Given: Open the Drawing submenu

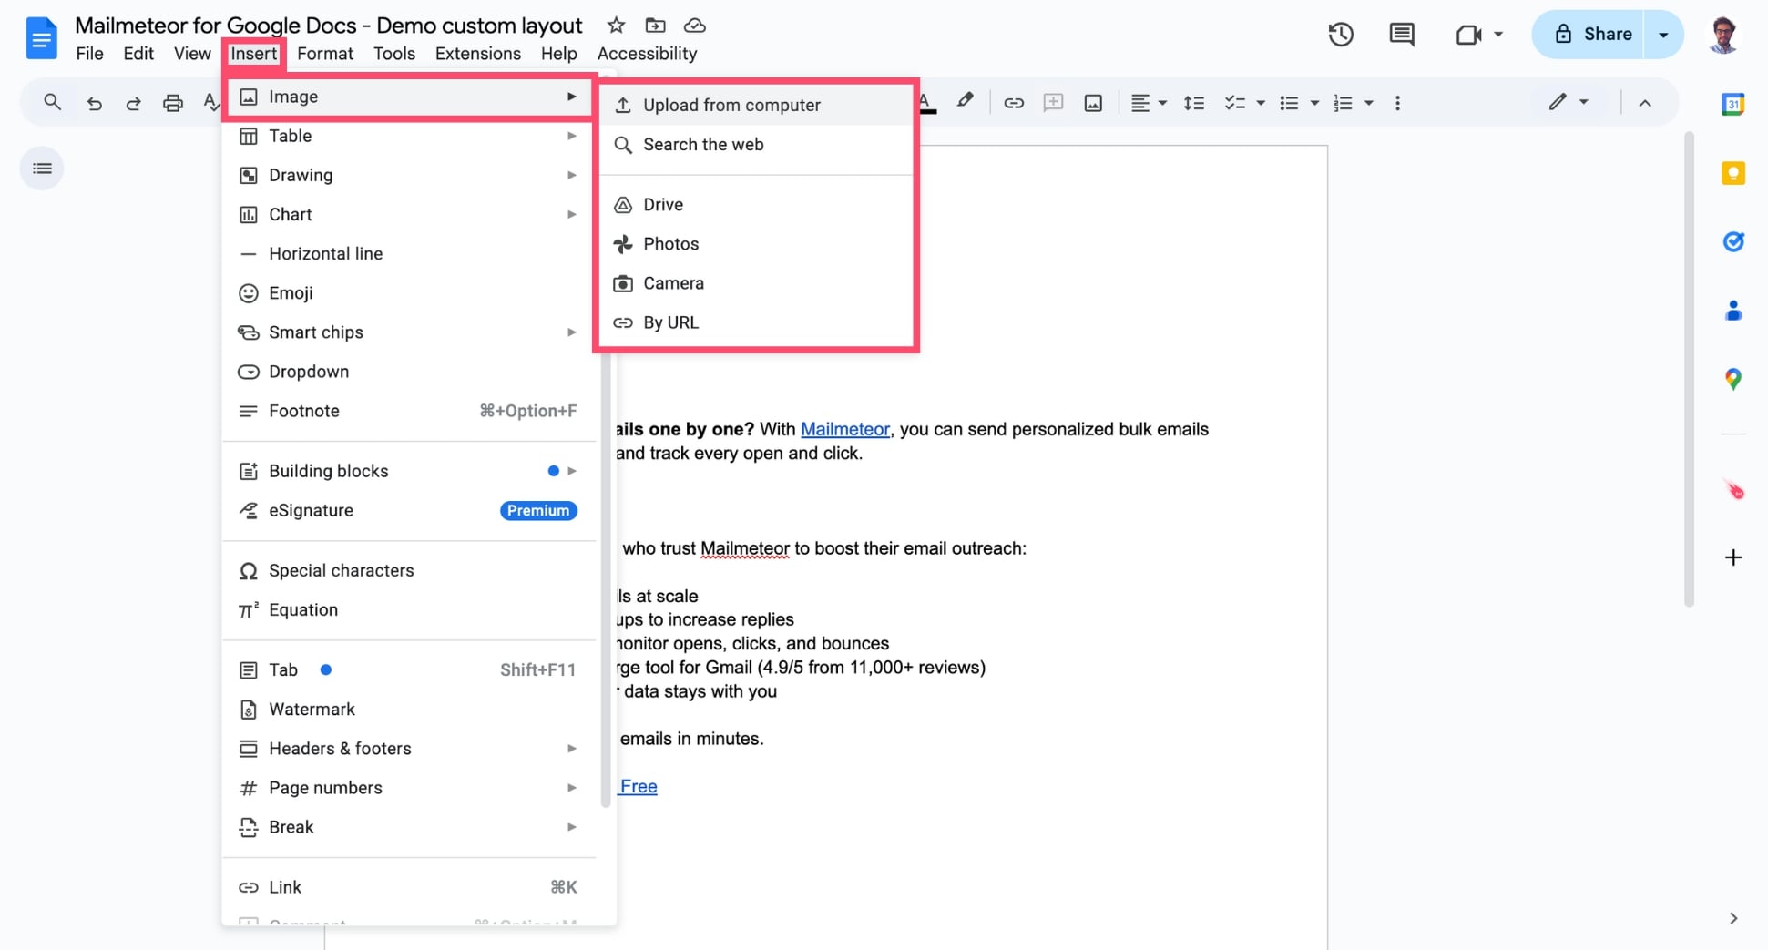Looking at the screenshot, I should tap(408, 175).
